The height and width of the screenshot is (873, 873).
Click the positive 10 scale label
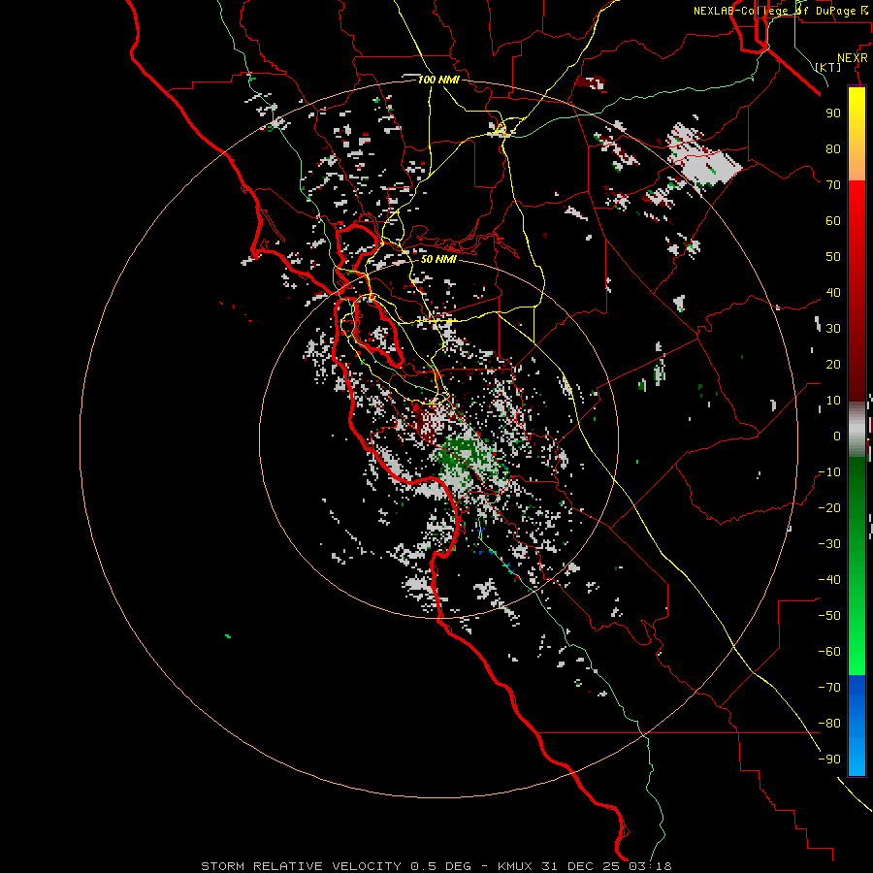point(833,401)
